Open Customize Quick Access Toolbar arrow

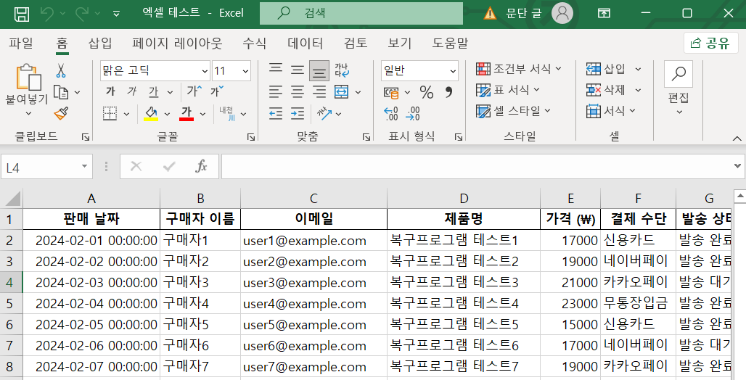tap(117, 14)
